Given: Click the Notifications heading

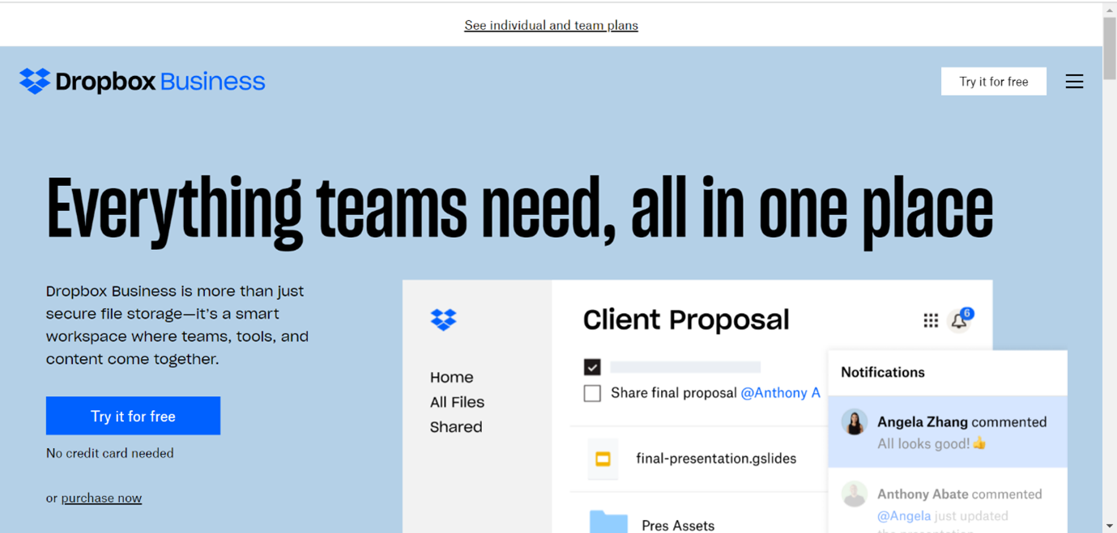Looking at the screenshot, I should tap(883, 372).
